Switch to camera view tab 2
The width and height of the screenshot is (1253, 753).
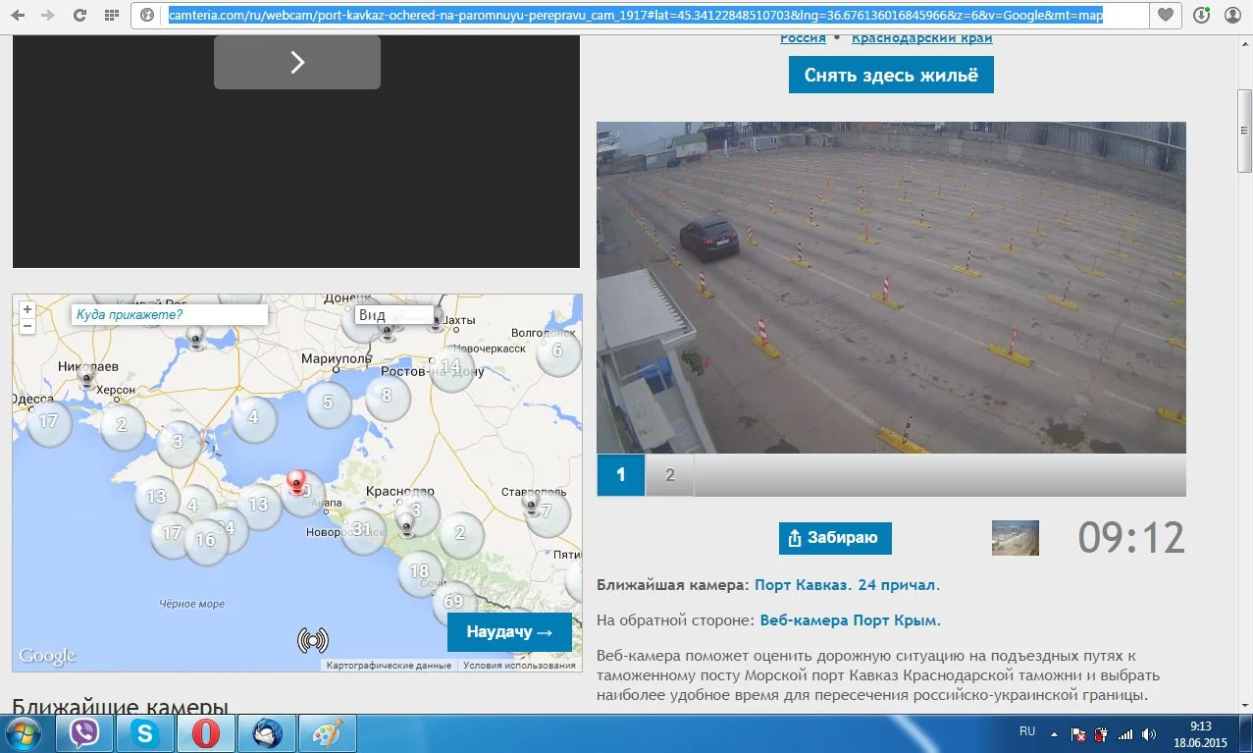tap(670, 475)
